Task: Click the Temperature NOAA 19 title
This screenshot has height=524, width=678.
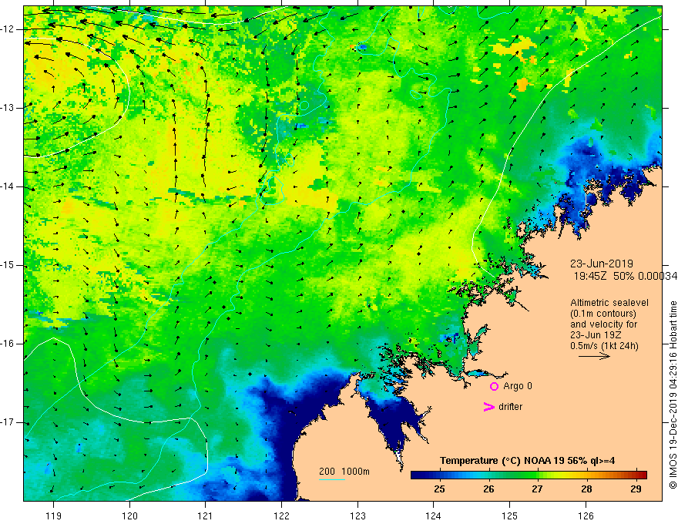Action: tap(527, 461)
